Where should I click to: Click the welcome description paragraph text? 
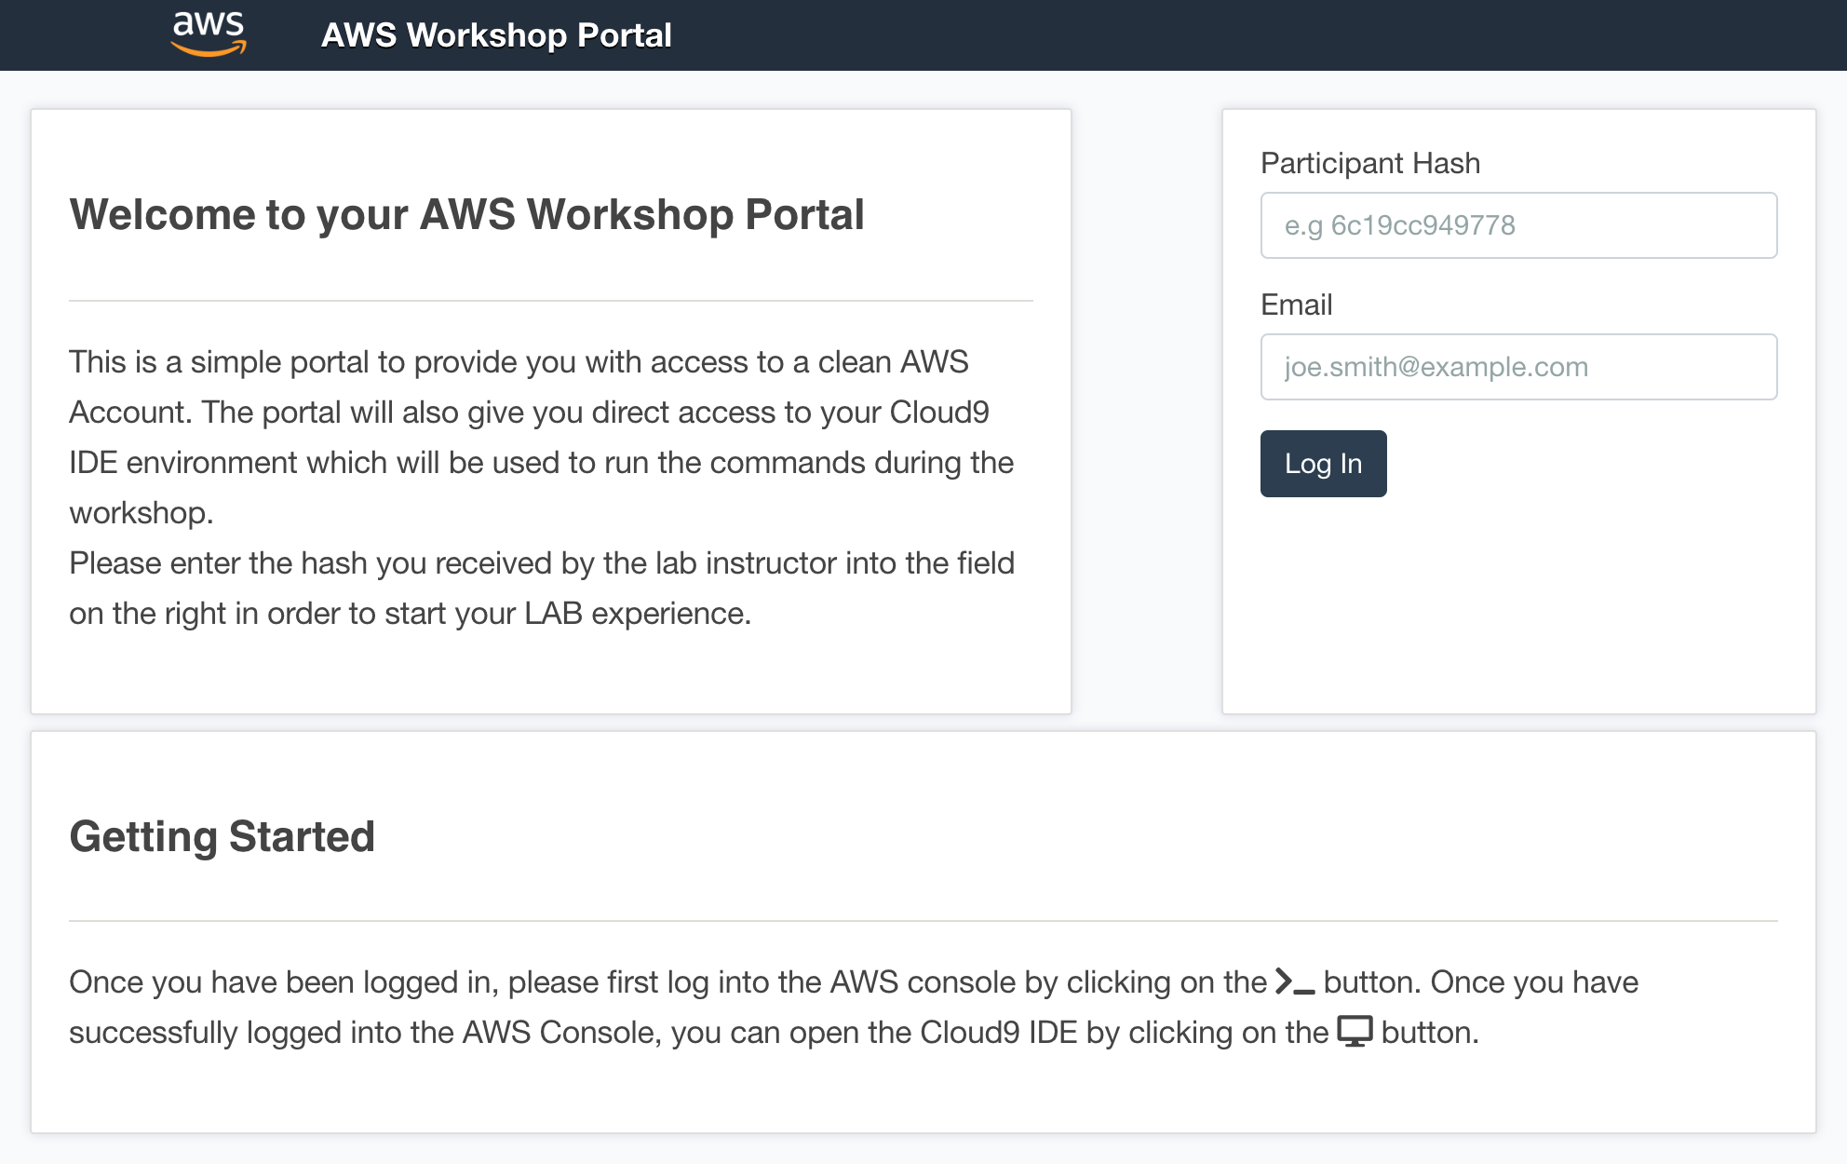(540, 463)
